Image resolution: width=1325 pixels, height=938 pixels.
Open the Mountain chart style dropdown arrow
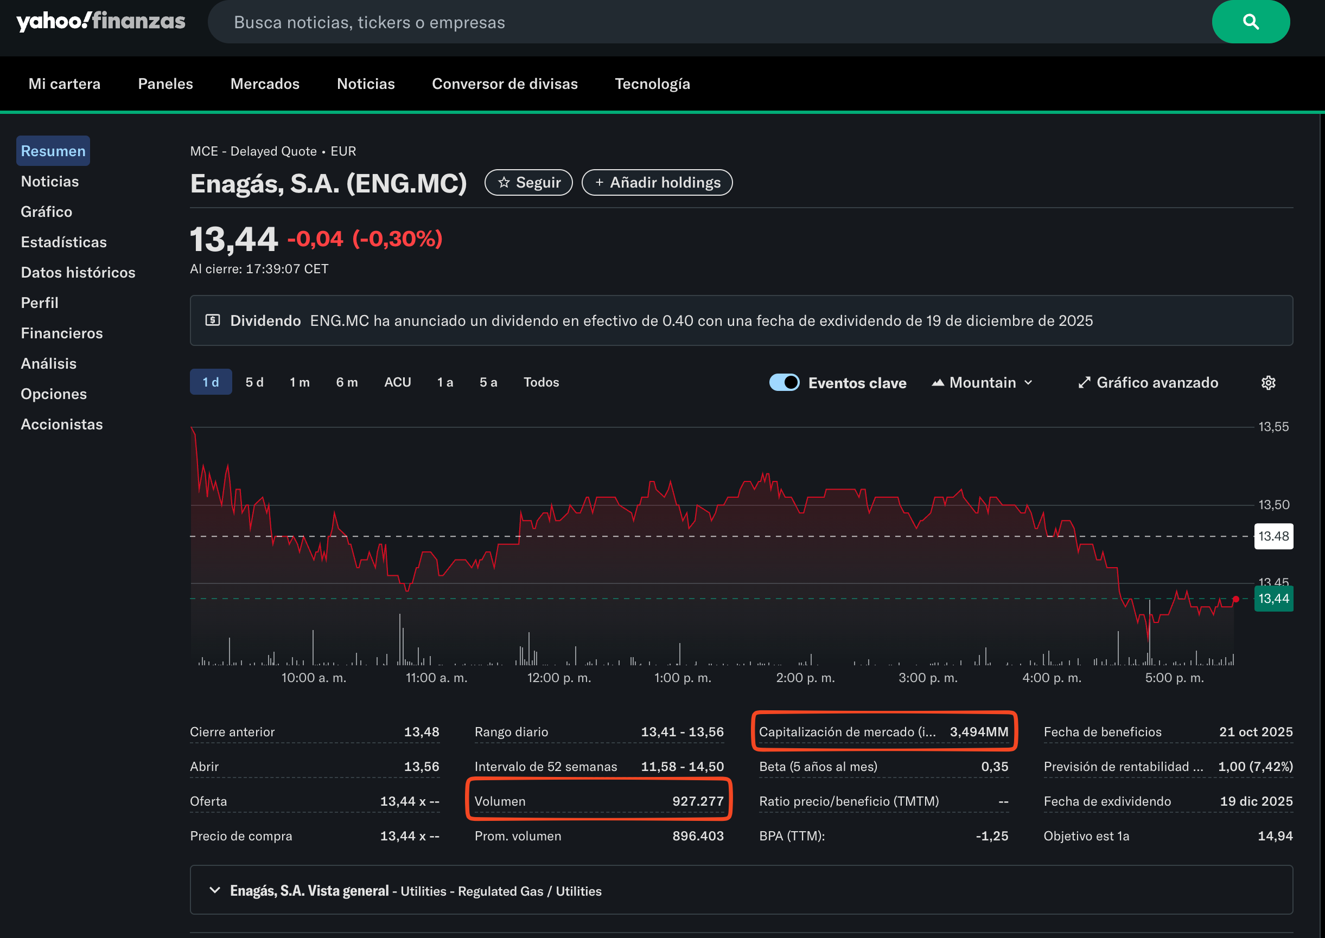click(1028, 383)
